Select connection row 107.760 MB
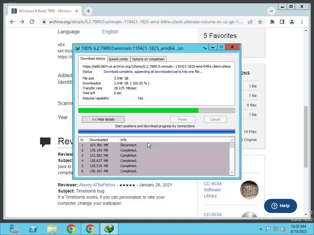Screen dimensions: 314x235 point(154,145)
